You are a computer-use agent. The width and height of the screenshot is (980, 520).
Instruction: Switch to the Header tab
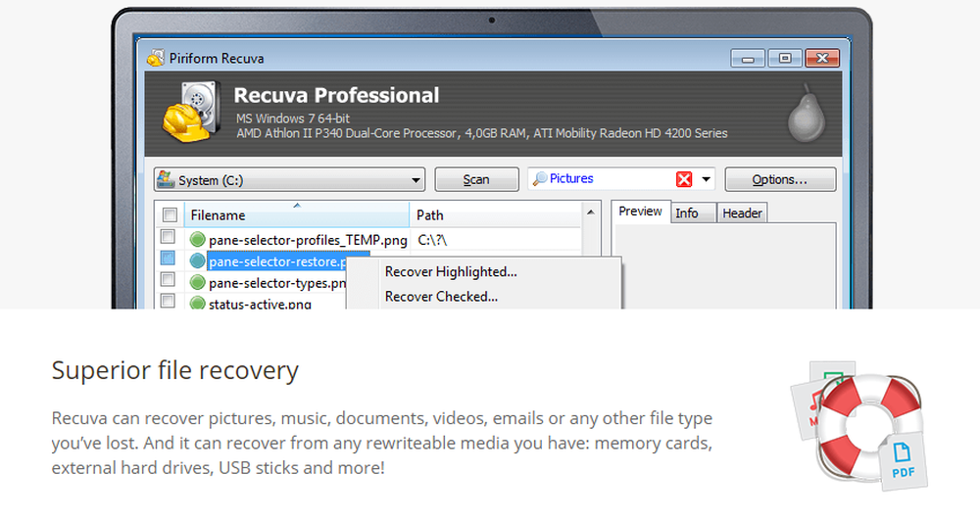click(x=742, y=213)
